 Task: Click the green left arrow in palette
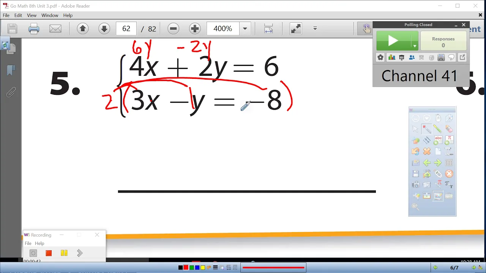[427, 163]
